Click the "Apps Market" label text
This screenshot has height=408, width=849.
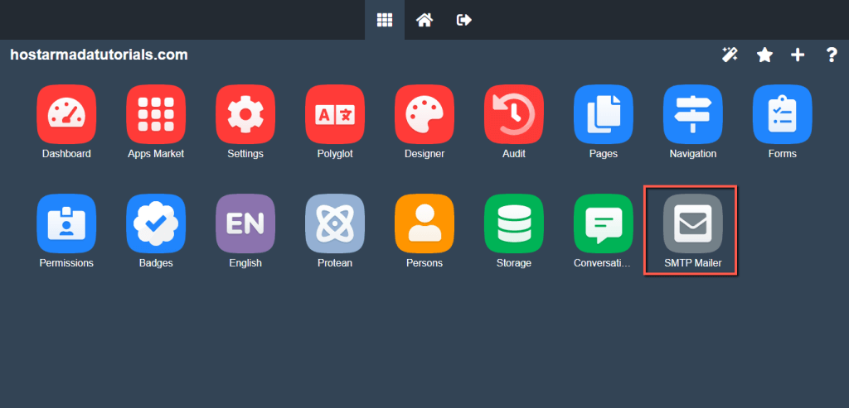156,154
